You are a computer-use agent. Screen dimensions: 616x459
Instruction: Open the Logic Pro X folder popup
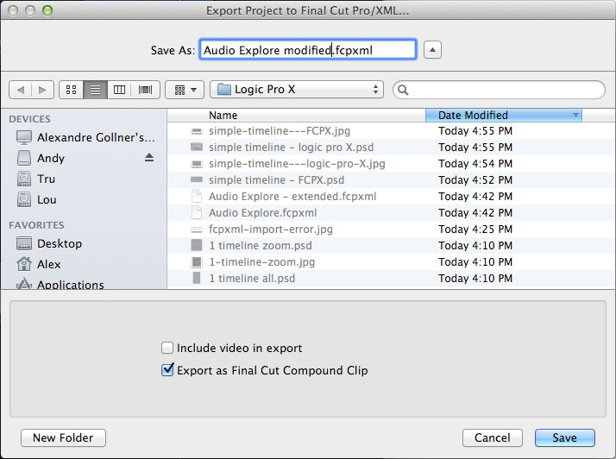click(x=299, y=90)
